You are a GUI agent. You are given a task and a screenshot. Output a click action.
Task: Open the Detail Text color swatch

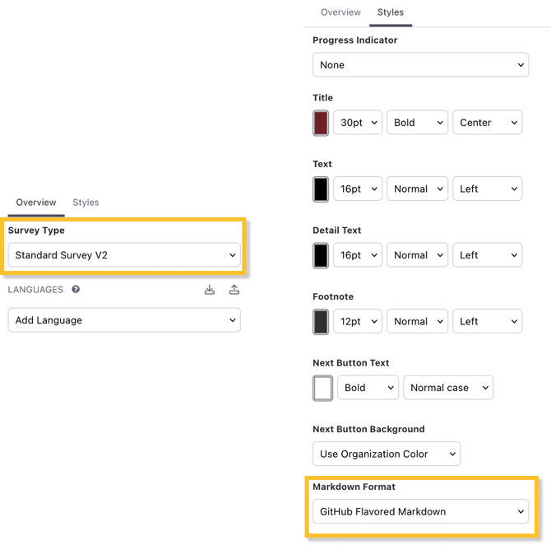(x=322, y=255)
